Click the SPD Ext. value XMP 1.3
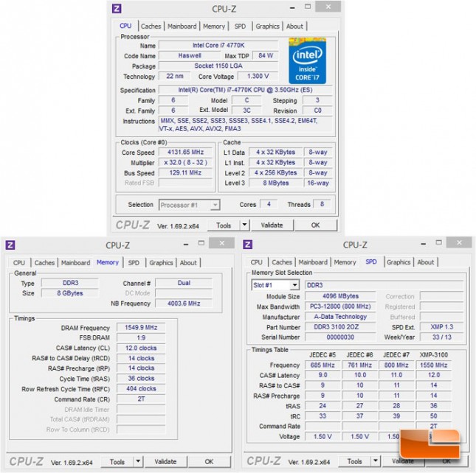The image size is (476, 473). [442, 327]
